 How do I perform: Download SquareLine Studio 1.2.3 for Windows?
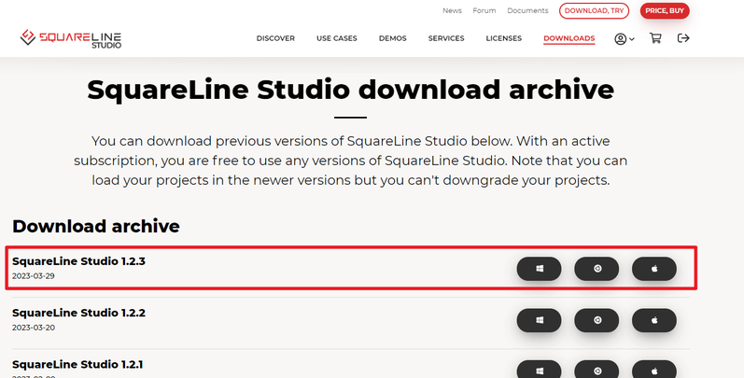[x=539, y=269]
